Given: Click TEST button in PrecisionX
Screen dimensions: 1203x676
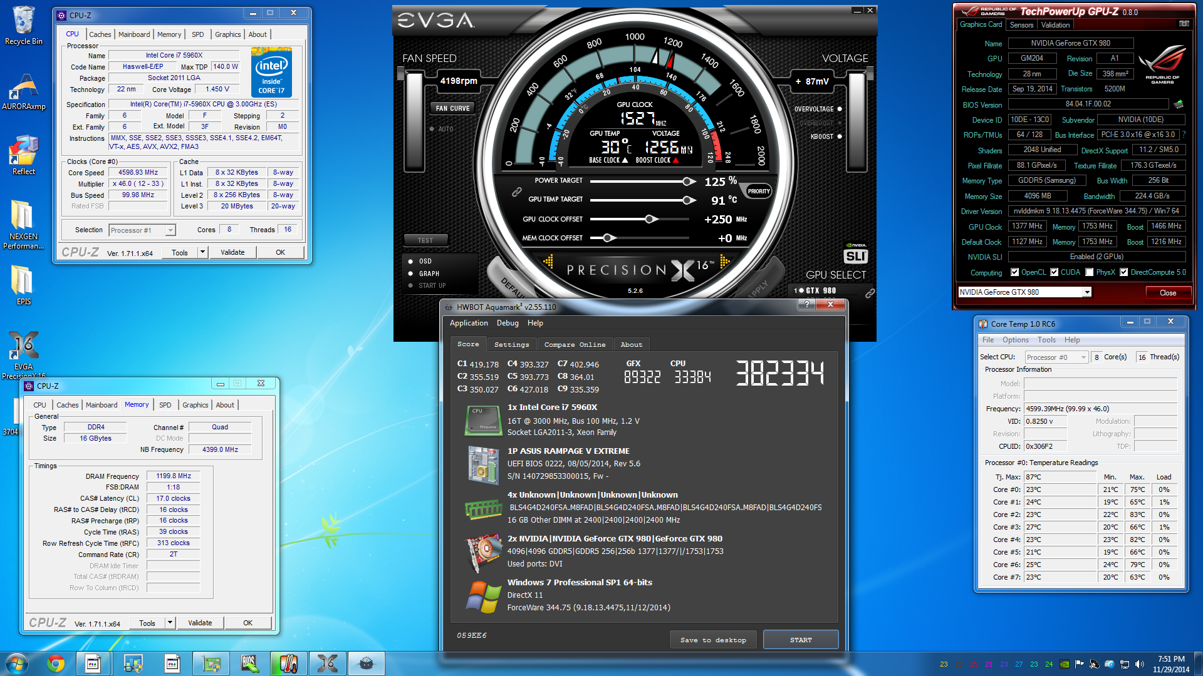Looking at the screenshot, I should coord(425,240).
